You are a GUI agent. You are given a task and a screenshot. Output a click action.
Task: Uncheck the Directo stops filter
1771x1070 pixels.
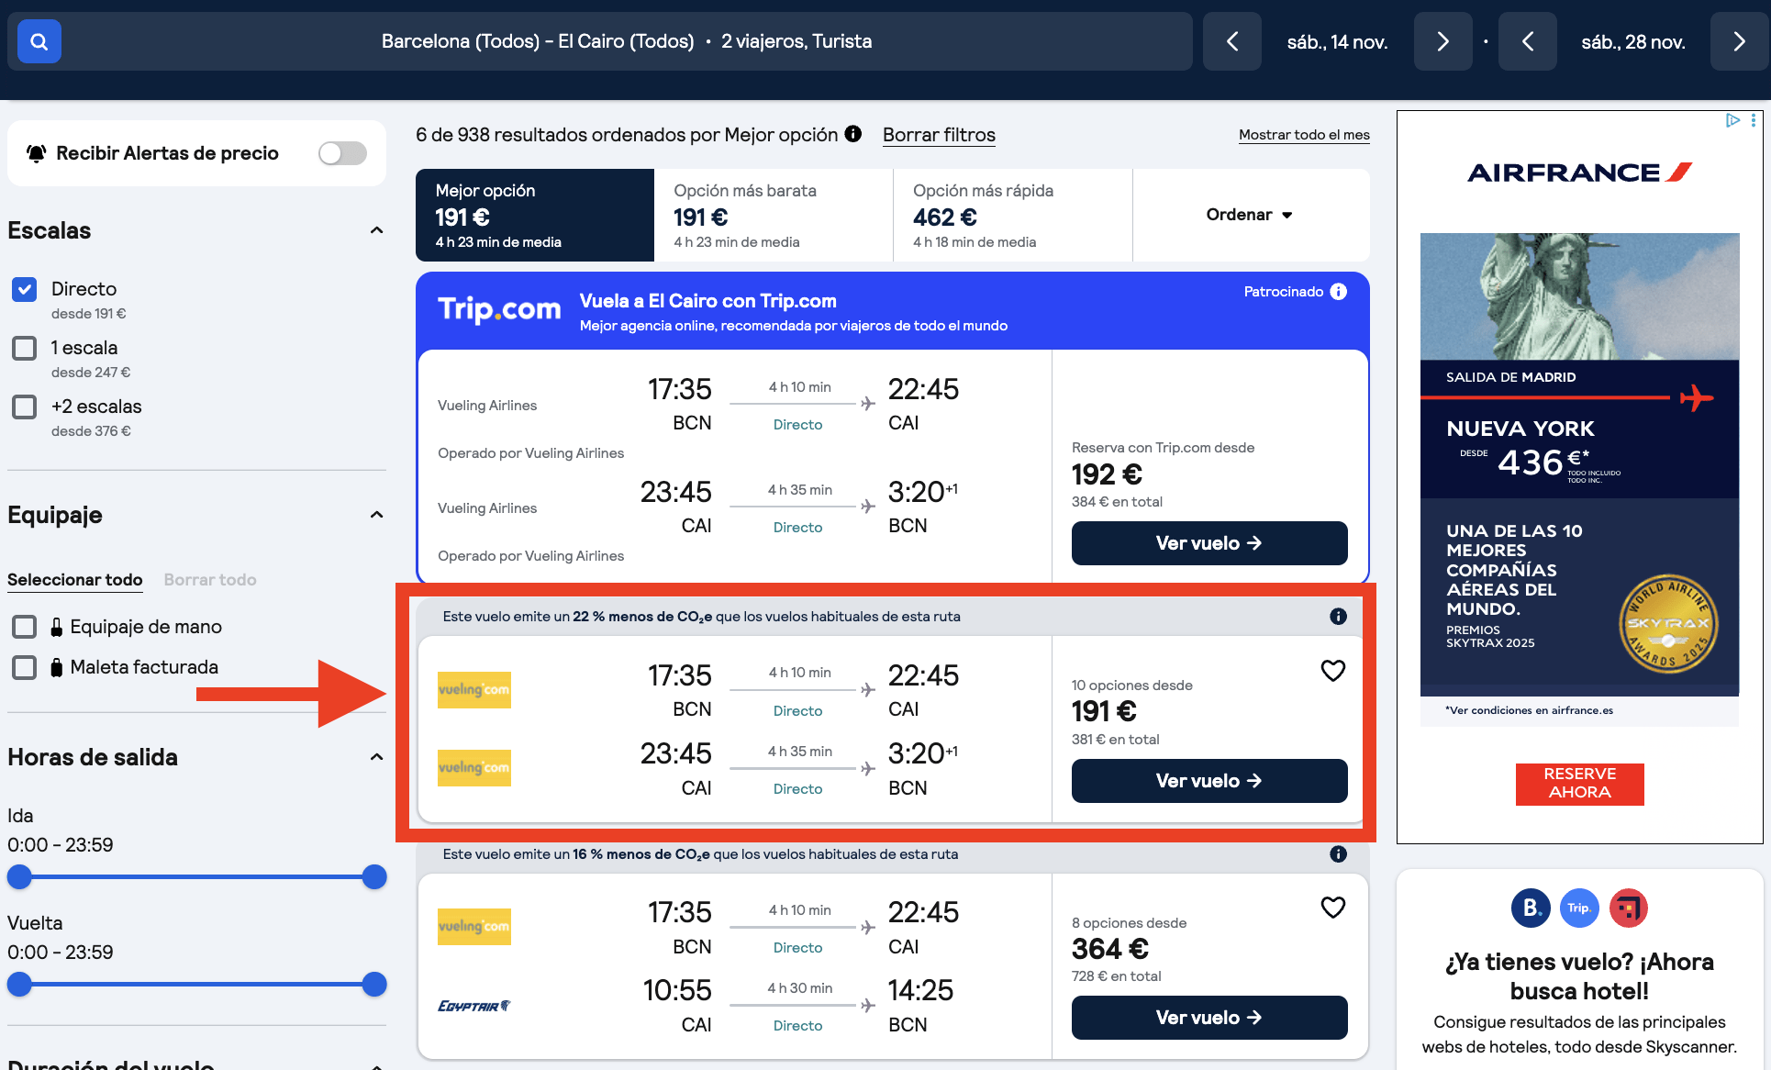(24, 289)
